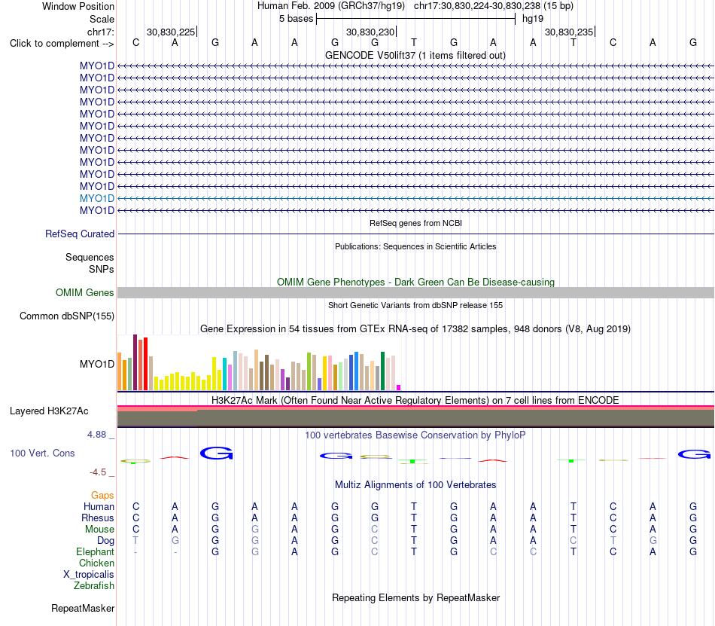The image size is (715, 626).
Task: Click the 4.88 upper conservation scale value
Action: (96, 435)
